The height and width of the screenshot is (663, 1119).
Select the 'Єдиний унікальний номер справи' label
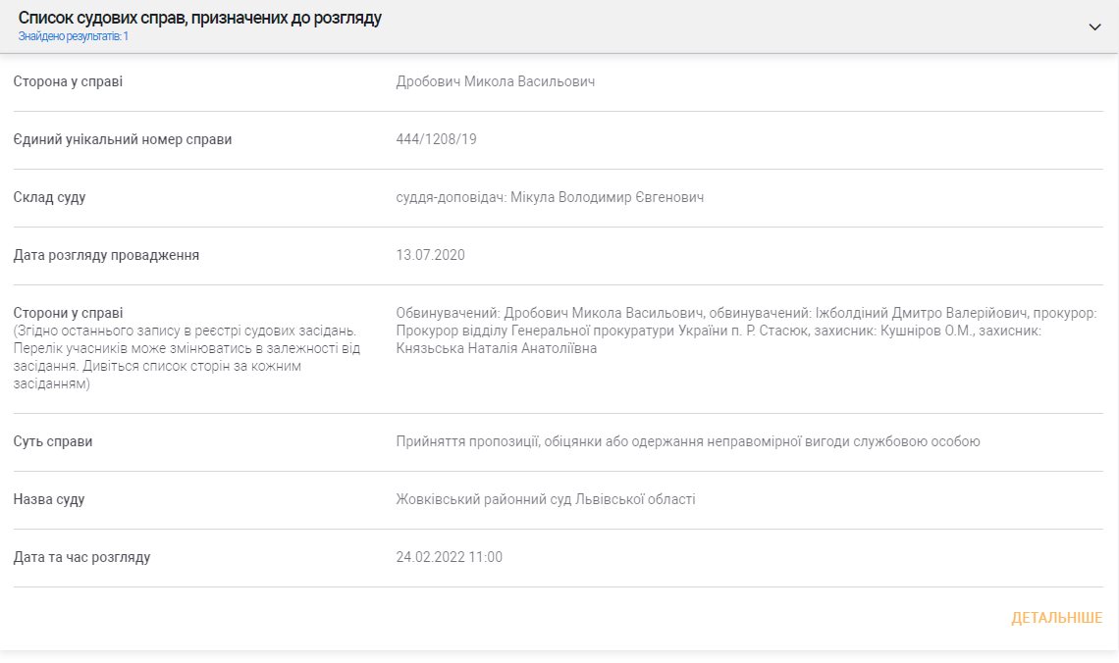(x=123, y=139)
